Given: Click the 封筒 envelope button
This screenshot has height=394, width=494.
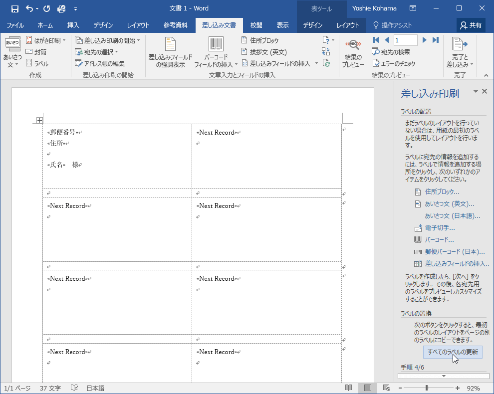Looking at the screenshot, I should click(x=36, y=52).
